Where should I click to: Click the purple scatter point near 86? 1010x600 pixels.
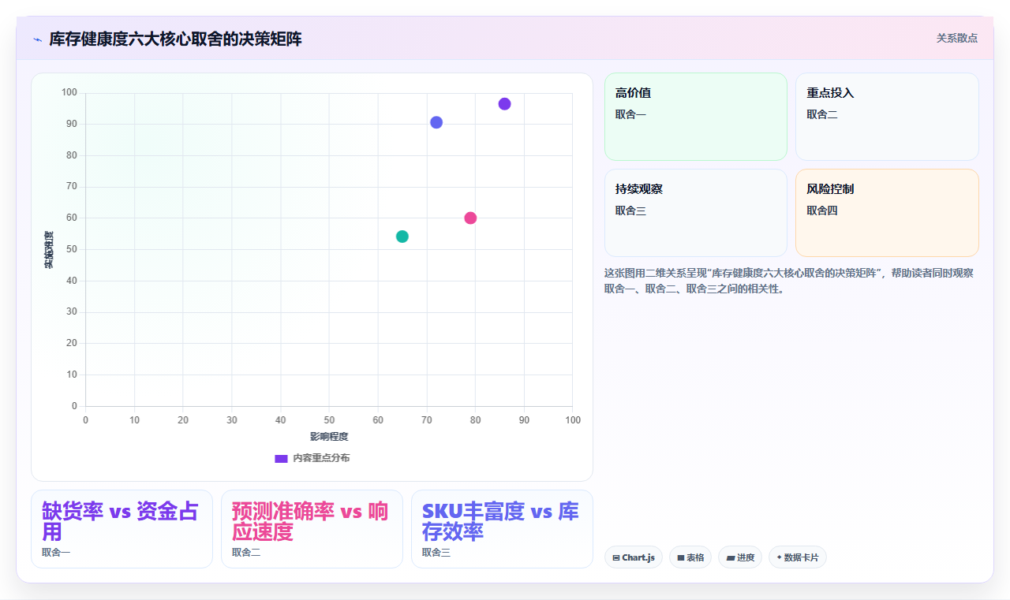(504, 104)
